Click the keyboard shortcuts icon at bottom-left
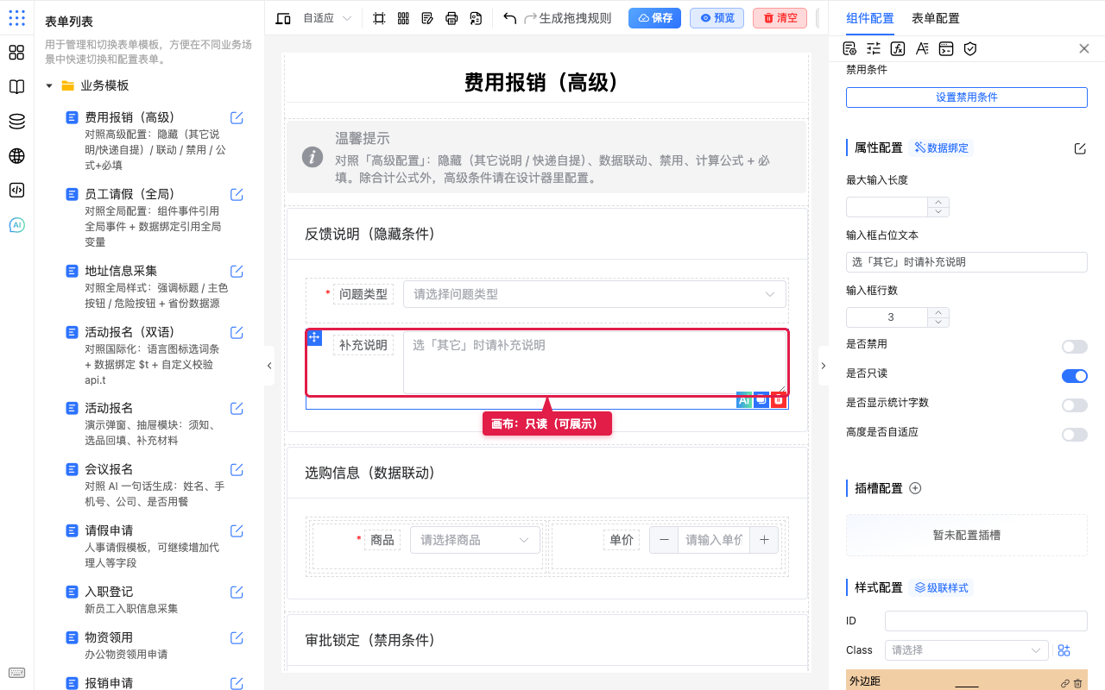1105x690 pixels. point(16,673)
